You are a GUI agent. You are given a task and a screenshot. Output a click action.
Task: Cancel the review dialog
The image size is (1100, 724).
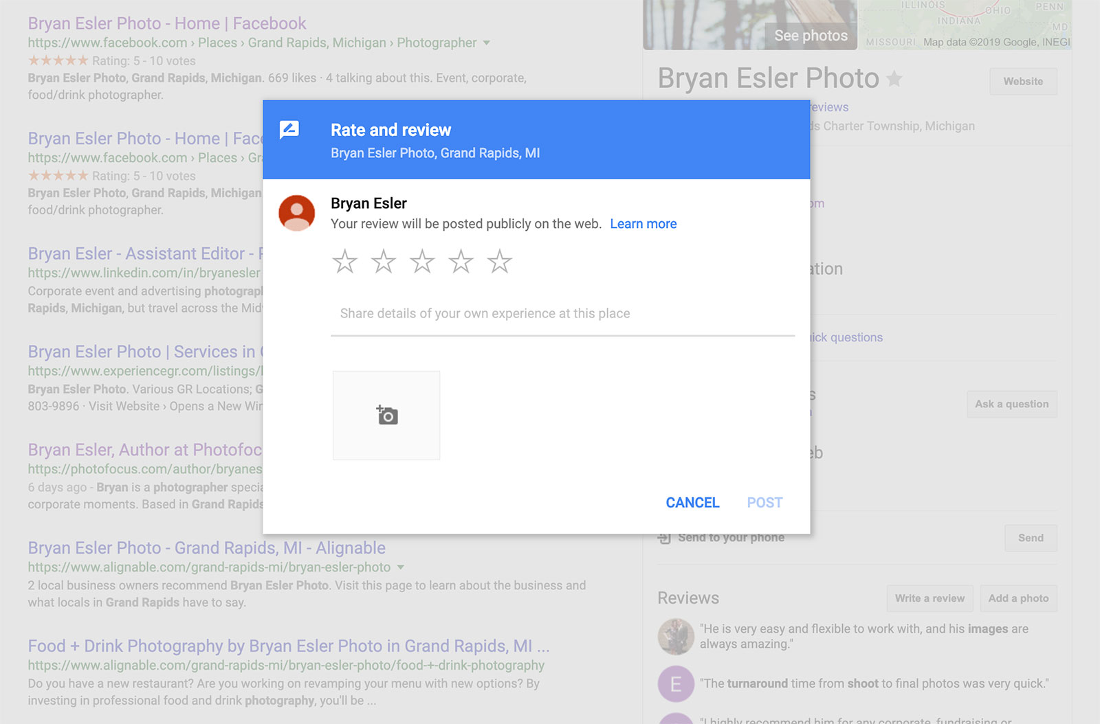[x=692, y=503]
